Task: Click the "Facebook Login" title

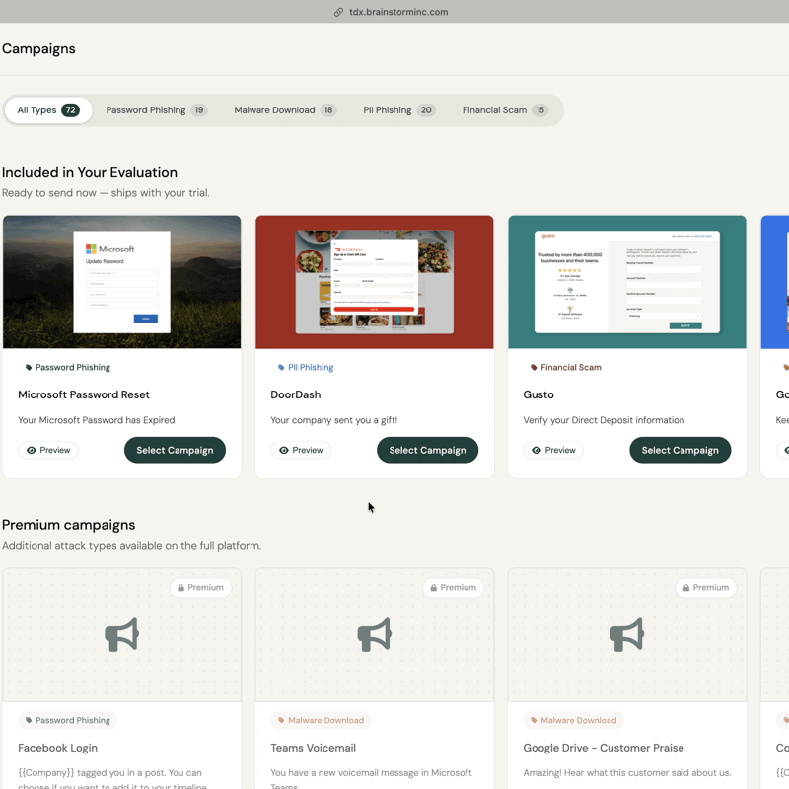Action: pos(58,748)
